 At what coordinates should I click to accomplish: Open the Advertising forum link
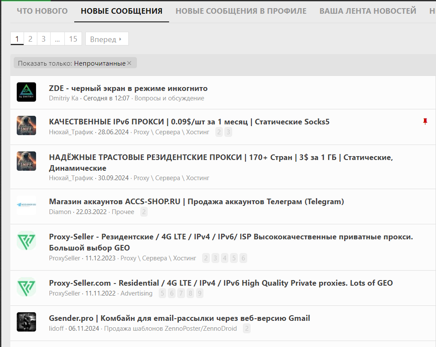[x=136, y=293]
